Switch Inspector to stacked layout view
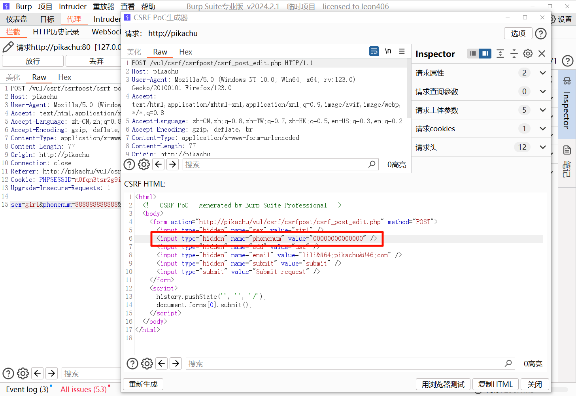The image size is (576, 396). [473, 53]
